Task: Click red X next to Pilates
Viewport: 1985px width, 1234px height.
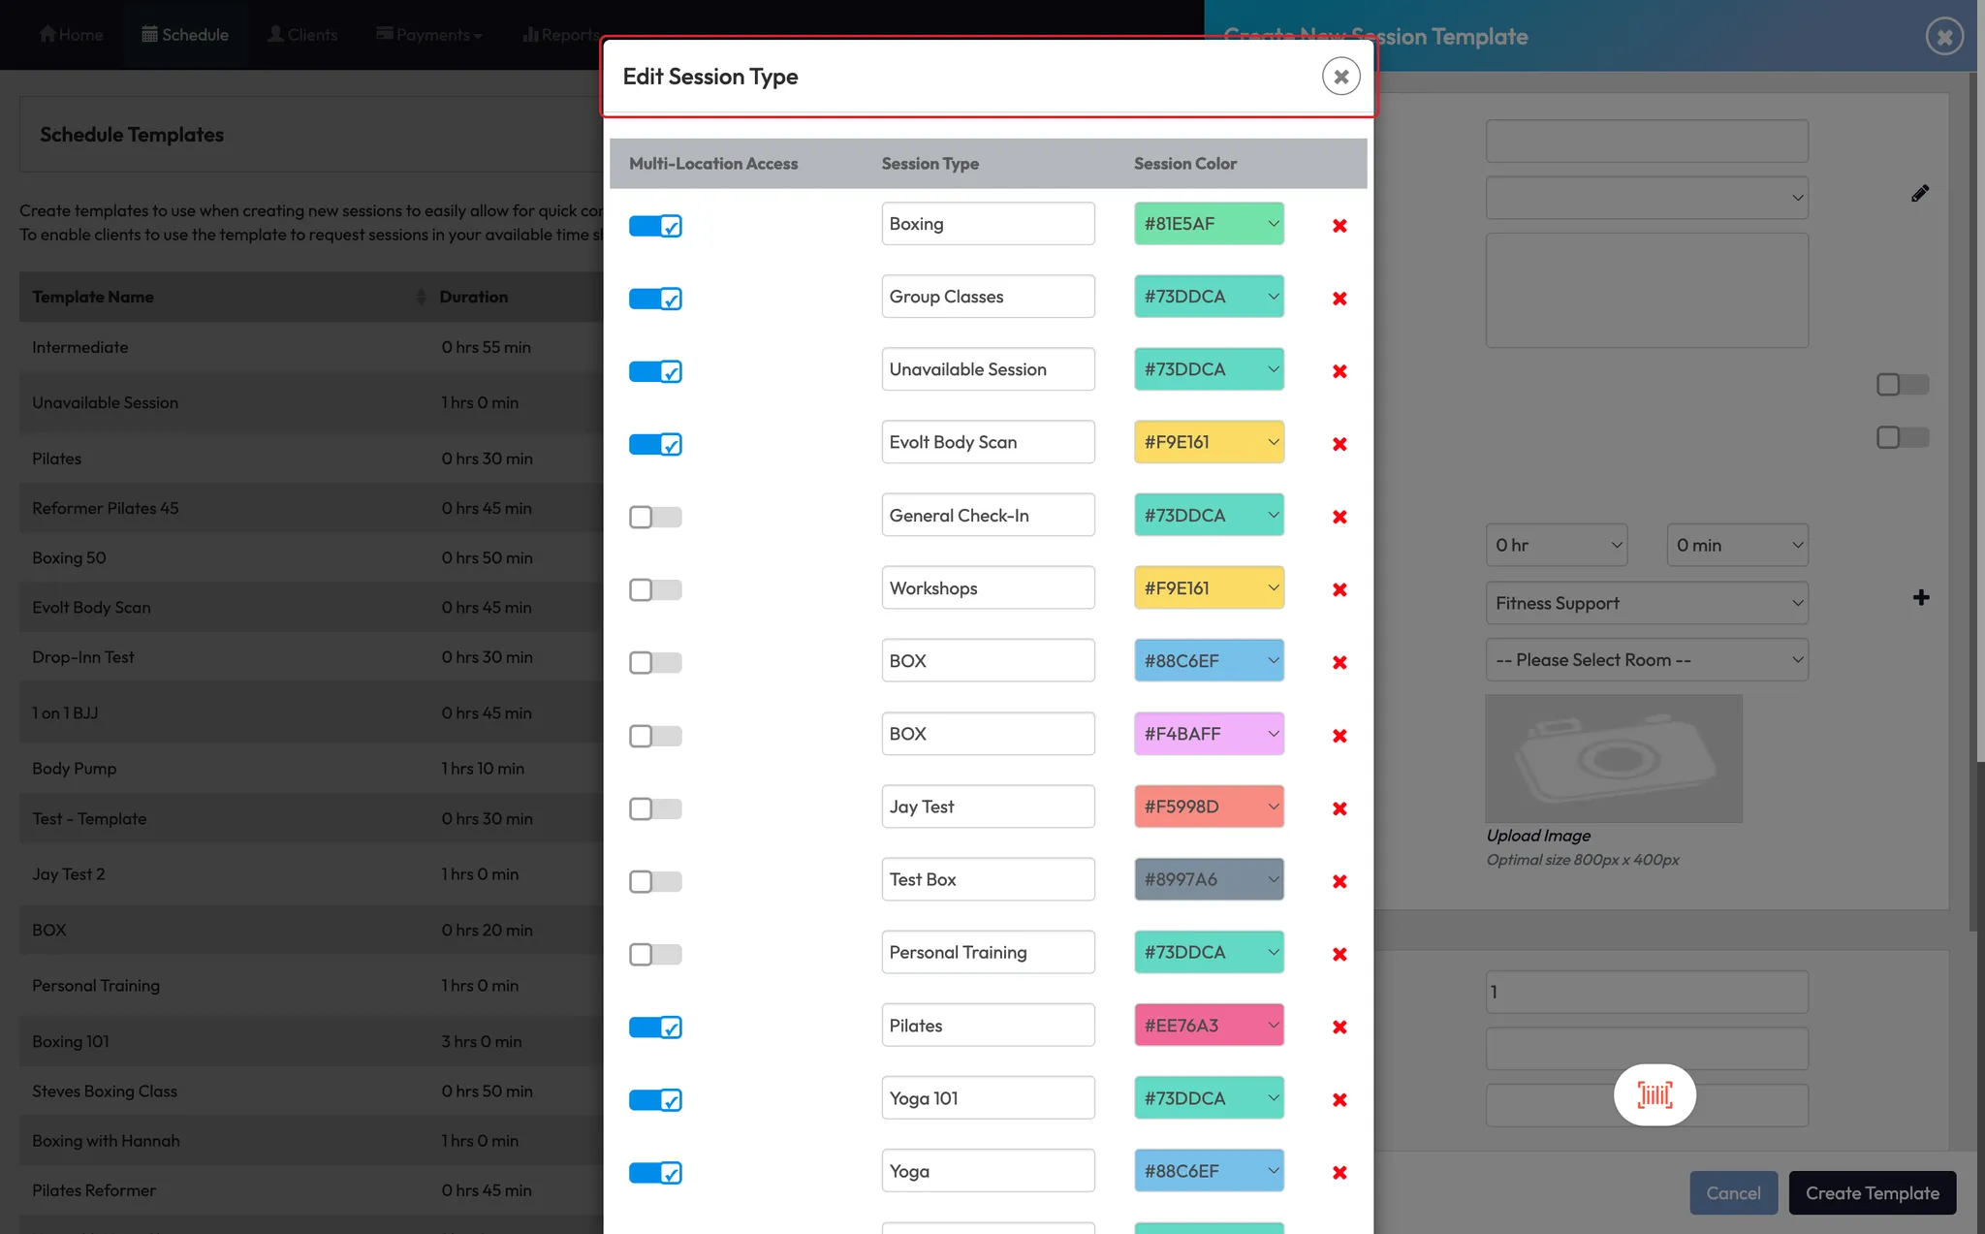Action: click(x=1339, y=1027)
